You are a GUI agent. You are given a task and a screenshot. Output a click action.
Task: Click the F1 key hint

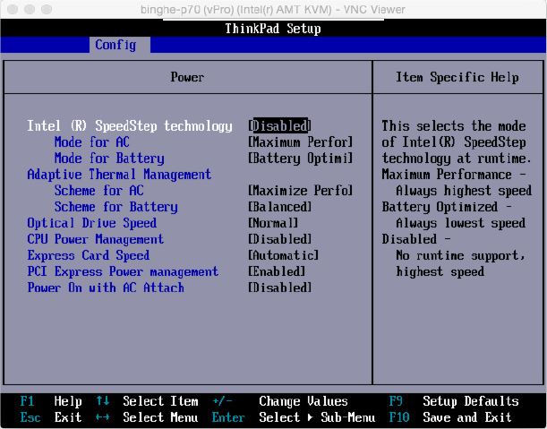pos(27,401)
